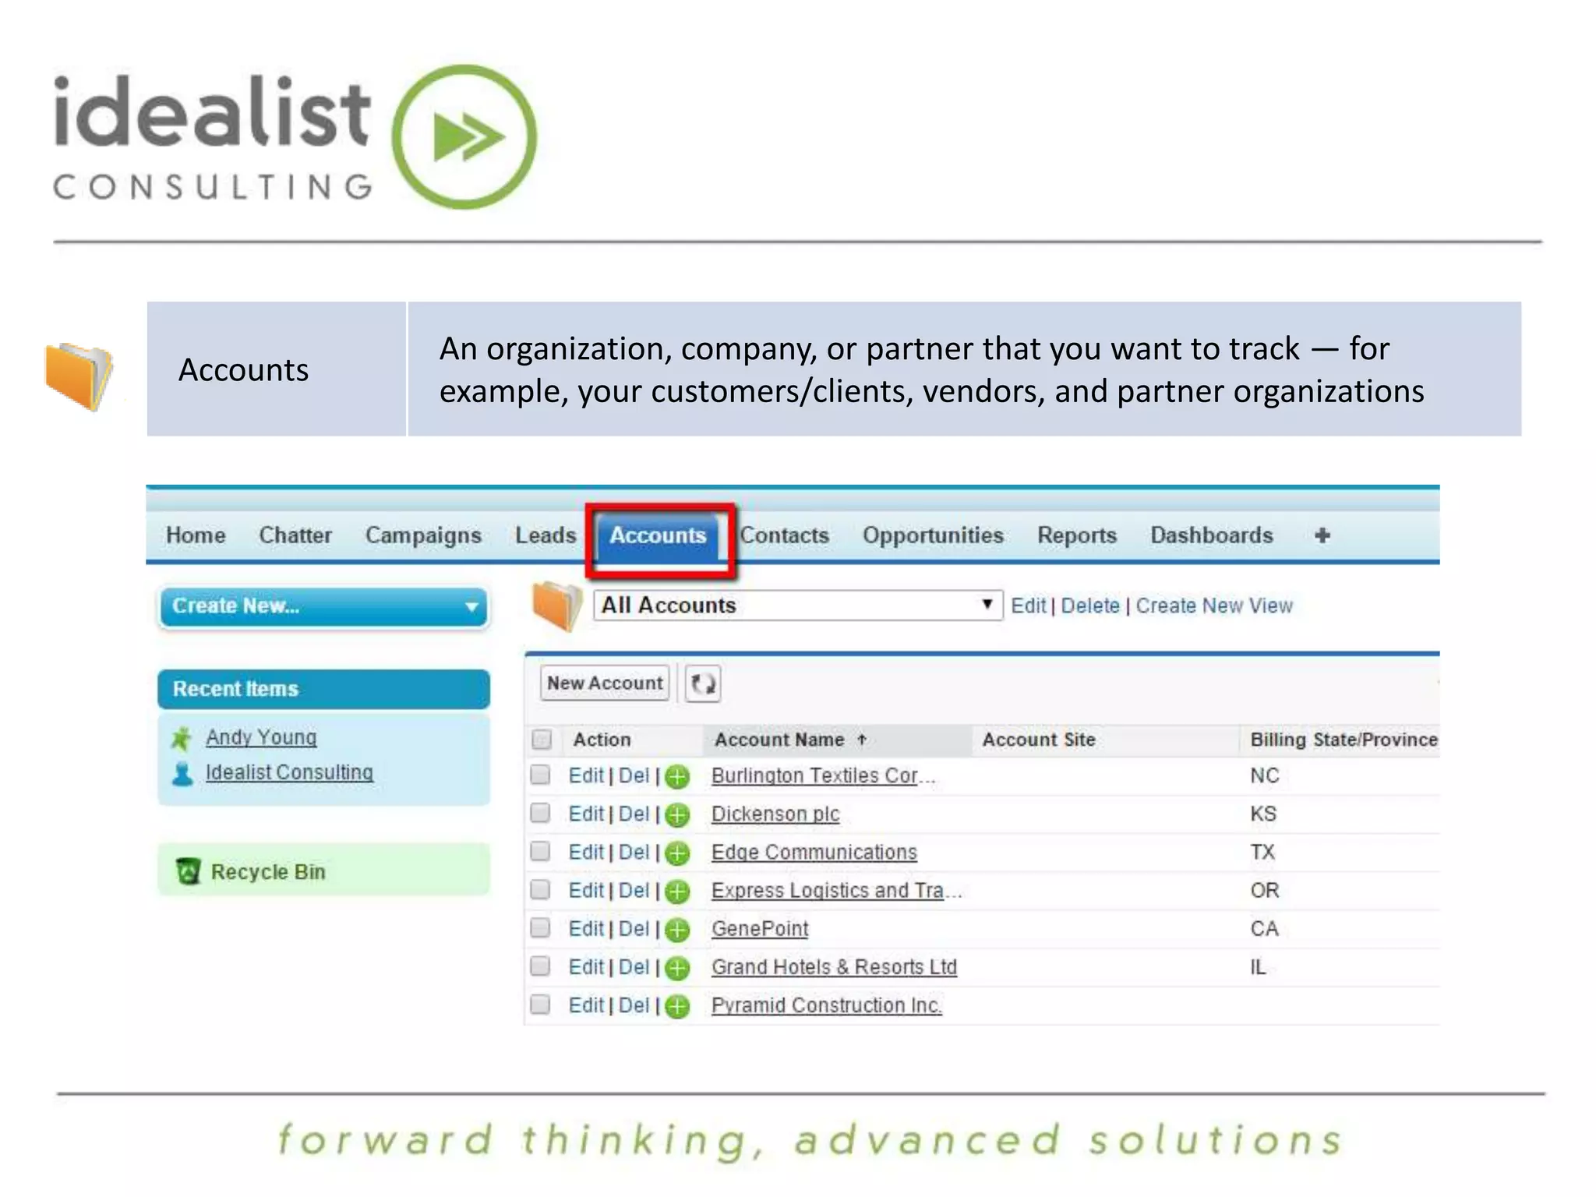This screenshot has height=1197, width=1596.
Task: Check the Edge Communications row checkbox
Action: click(x=540, y=851)
